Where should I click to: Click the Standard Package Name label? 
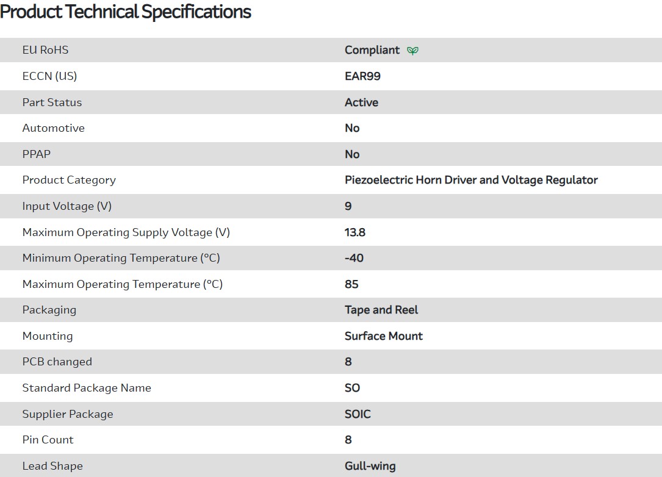[x=87, y=388]
